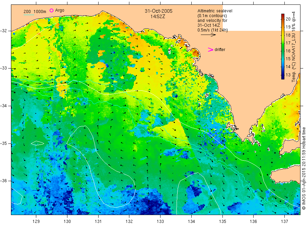Image resolution: width=308 pixels, height=226 pixels.
Task: Click the longitude label 135
Action: [x=222, y=221]
